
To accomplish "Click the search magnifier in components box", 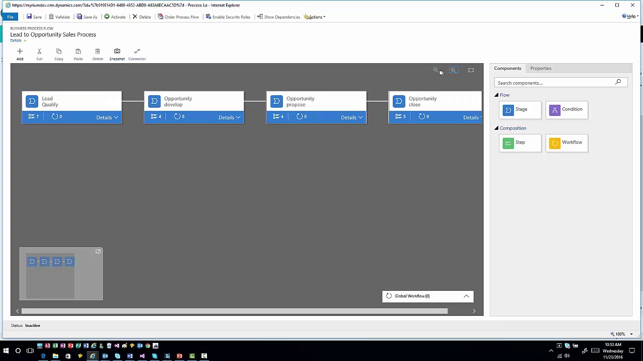I will click(618, 82).
